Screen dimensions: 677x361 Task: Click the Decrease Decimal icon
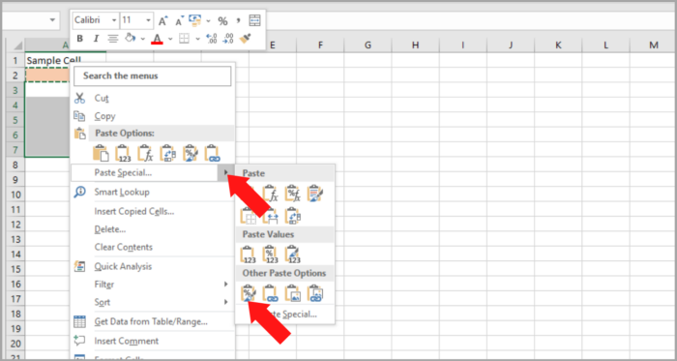[x=228, y=39]
